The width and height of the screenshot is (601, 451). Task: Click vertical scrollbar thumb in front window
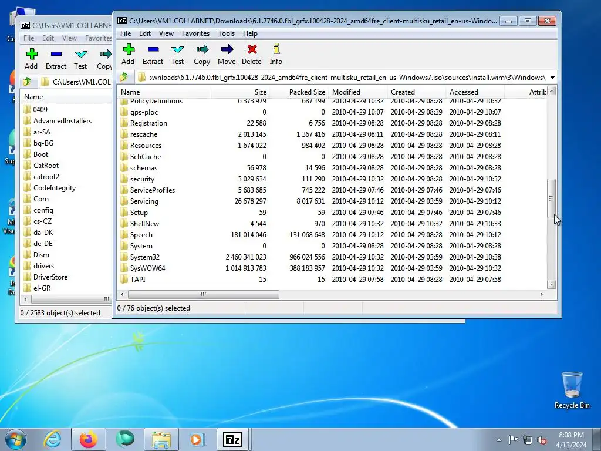551,198
